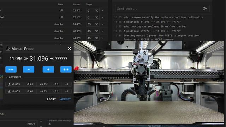
Task: Click the 'Starting manual Z probe' console message
Action: 162,37
